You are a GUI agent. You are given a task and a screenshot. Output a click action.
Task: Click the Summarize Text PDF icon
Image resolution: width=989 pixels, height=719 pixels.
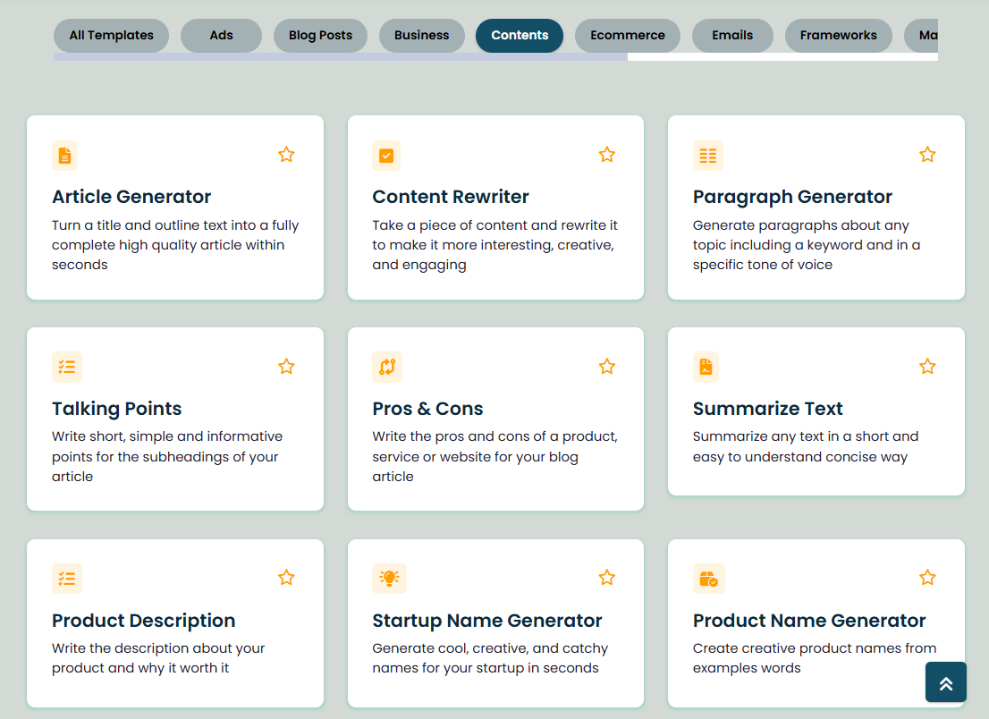pos(706,367)
